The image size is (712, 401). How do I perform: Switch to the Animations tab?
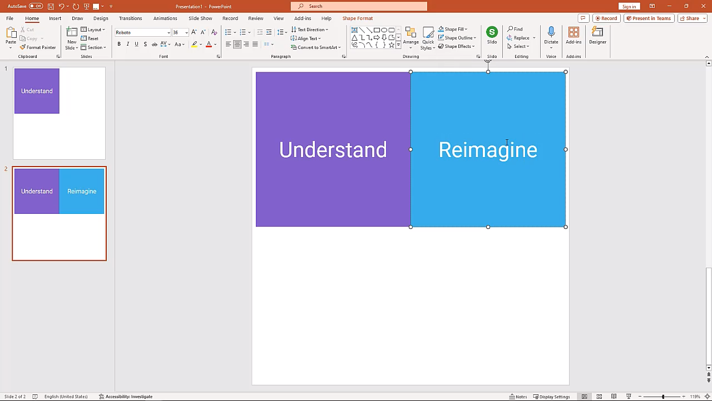pos(165,18)
